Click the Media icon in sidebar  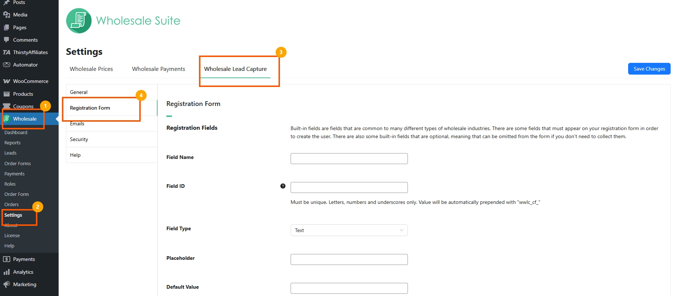6,15
